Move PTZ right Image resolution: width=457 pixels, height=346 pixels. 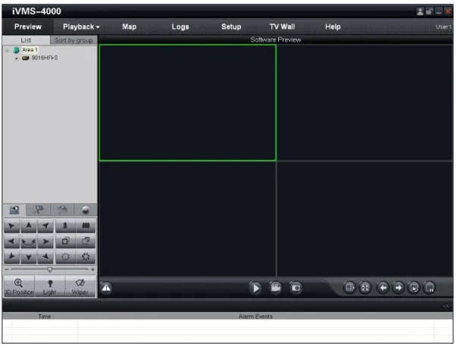(45, 242)
